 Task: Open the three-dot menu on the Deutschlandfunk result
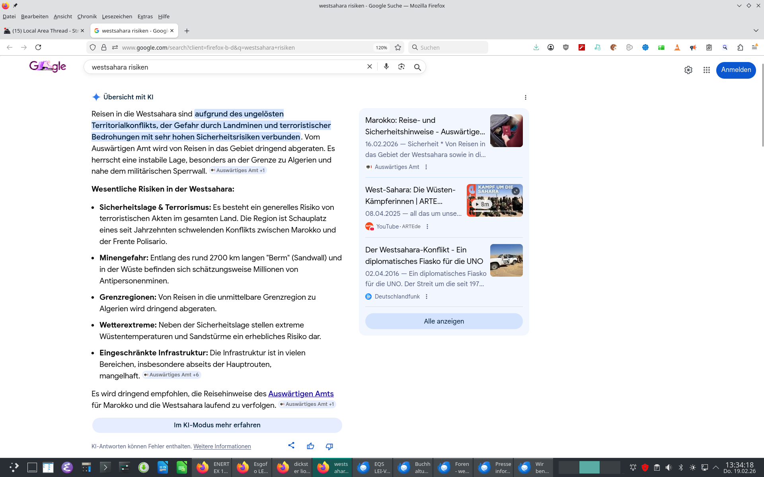coord(427,297)
